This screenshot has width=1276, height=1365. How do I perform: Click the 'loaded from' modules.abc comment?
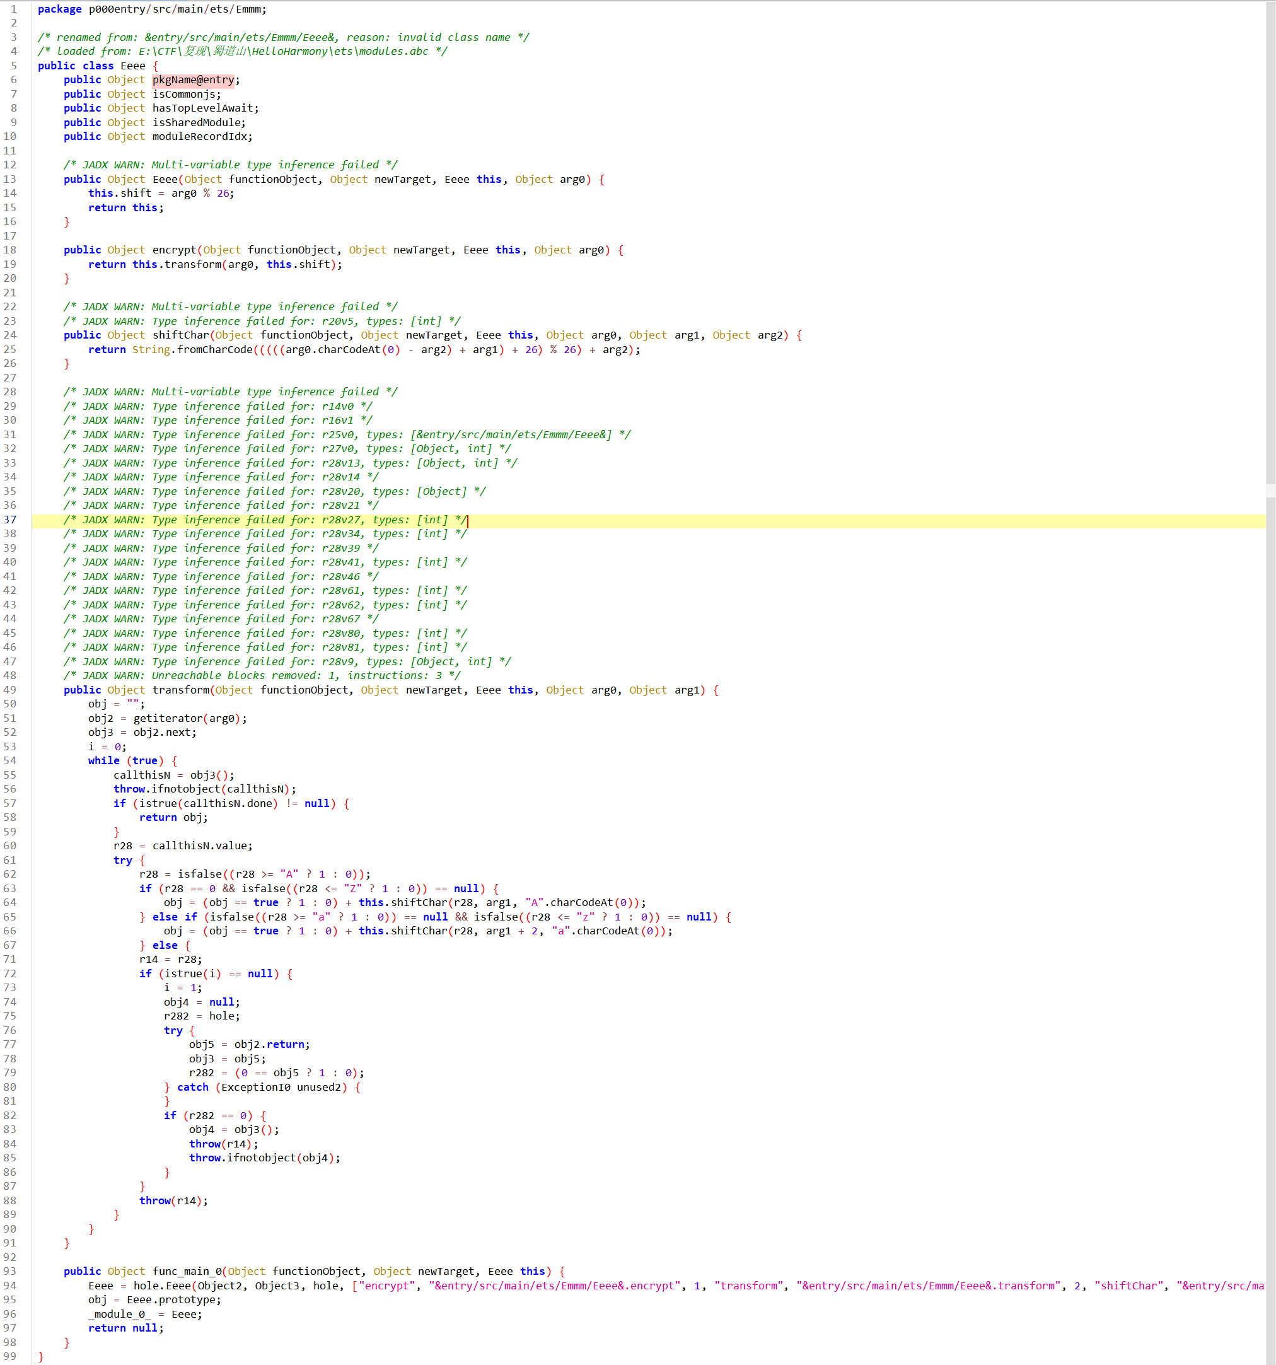(242, 52)
